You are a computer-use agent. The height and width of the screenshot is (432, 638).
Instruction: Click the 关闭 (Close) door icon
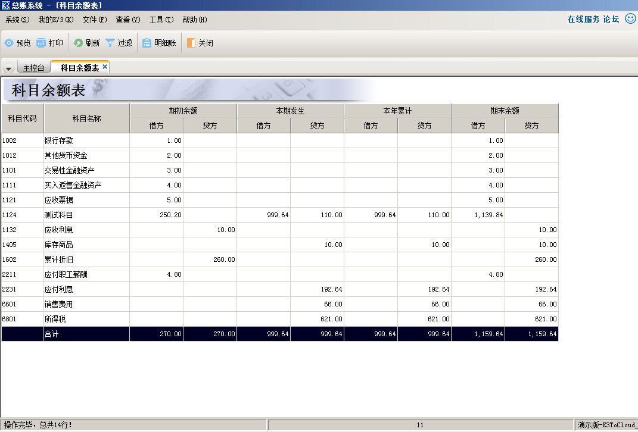tap(191, 43)
